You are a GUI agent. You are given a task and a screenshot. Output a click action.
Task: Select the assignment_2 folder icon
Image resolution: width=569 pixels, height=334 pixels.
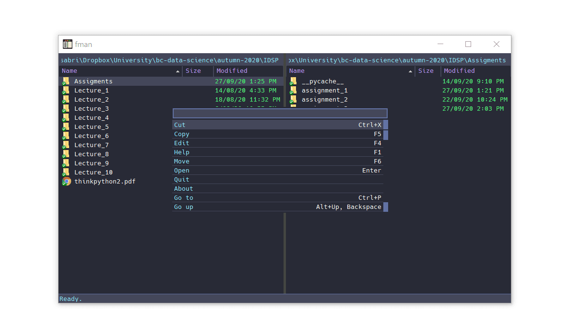pos(293,100)
